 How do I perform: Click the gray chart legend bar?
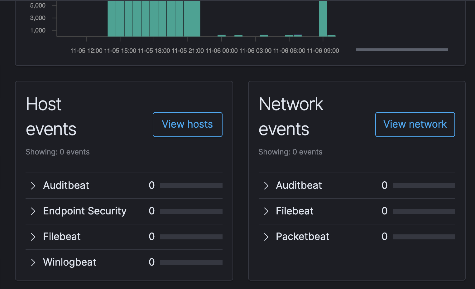coord(402,50)
